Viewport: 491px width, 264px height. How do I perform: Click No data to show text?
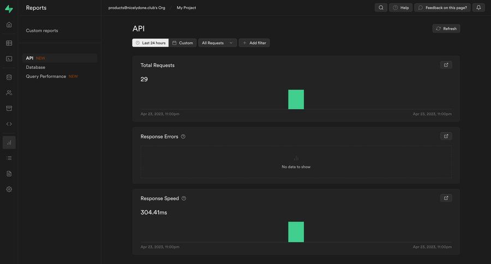click(296, 167)
